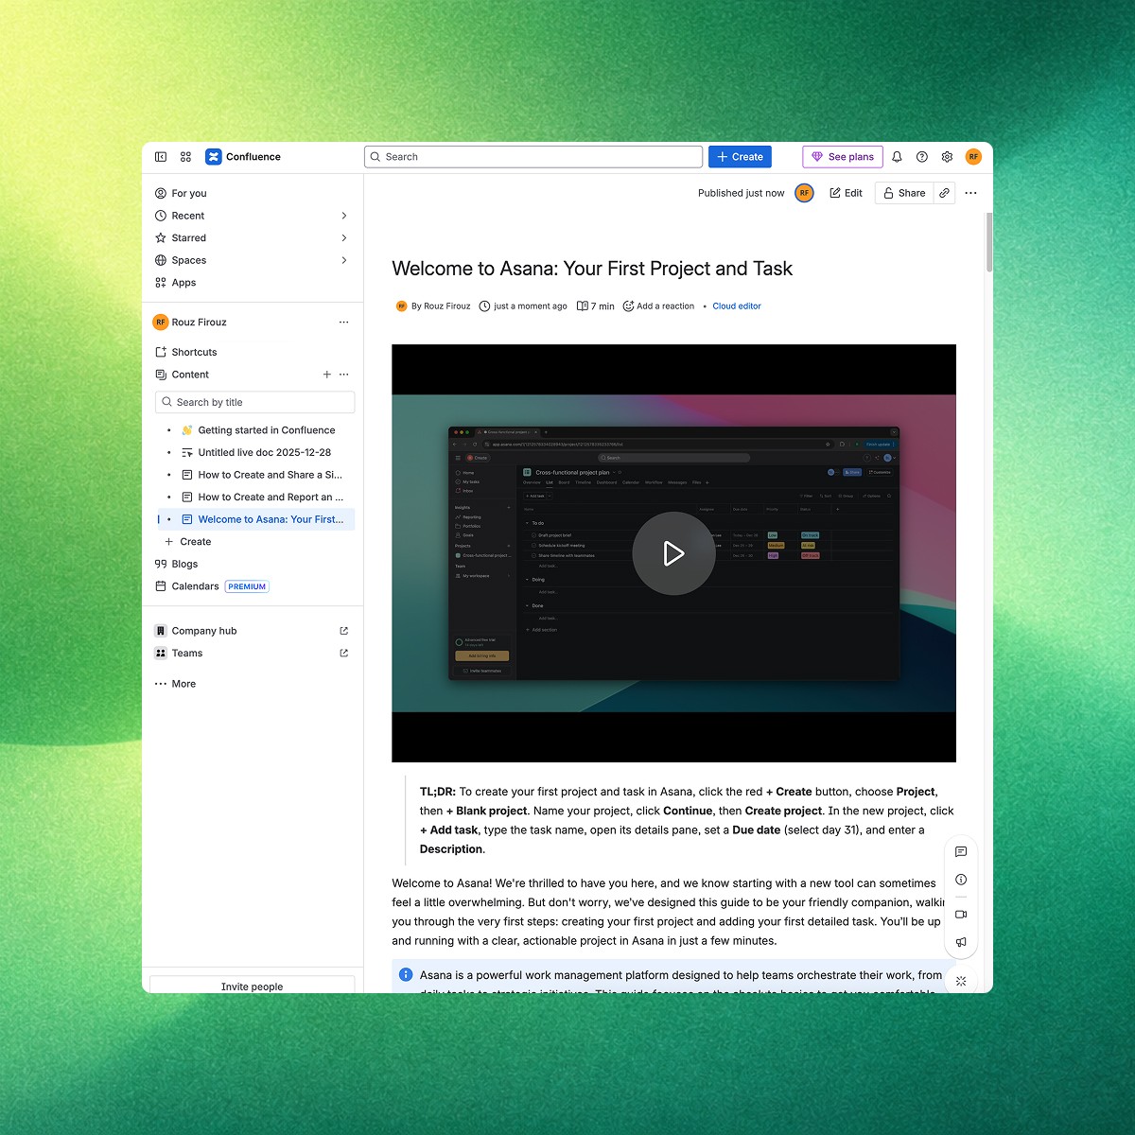Copy the page link icon
This screenshot has height=1135, width=1135.
[944, 193]
